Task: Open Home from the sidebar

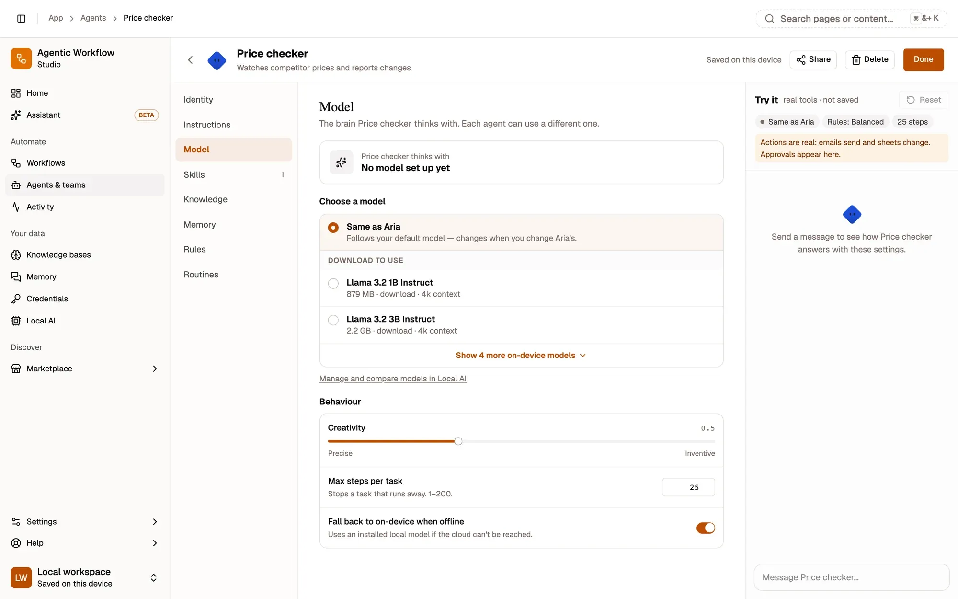Action: tap(85, 93)
